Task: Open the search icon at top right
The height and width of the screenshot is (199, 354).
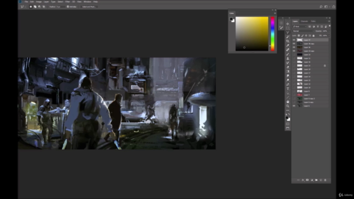Action: (321, 7)
